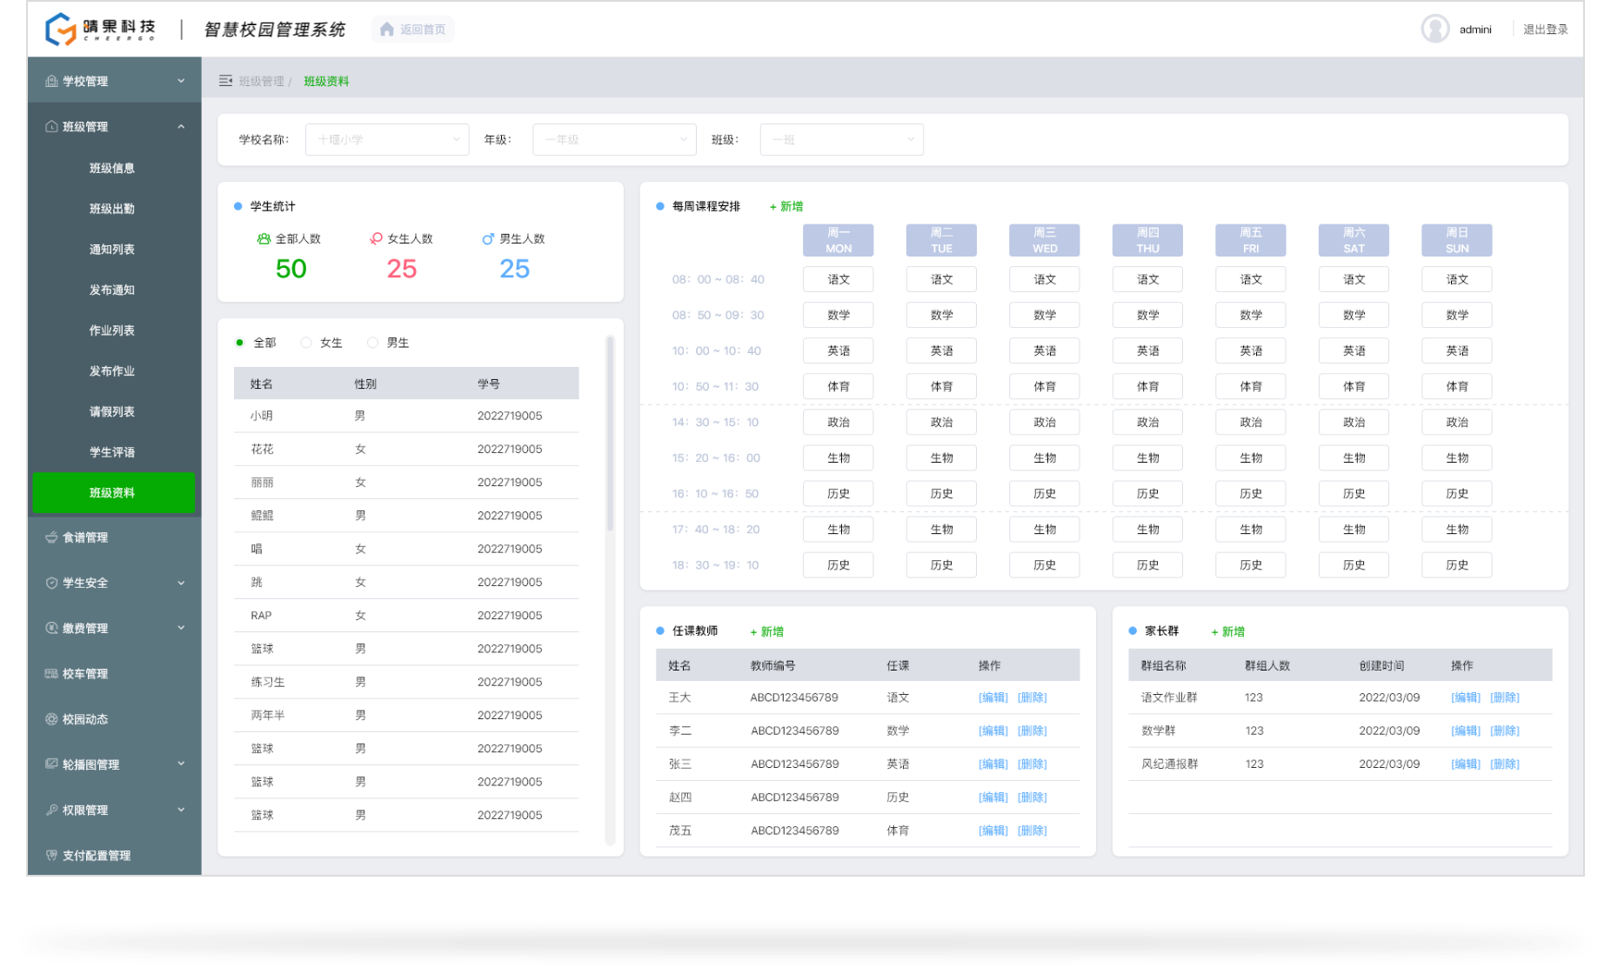
Task: Click student row 练习生
Action: (406, 682)
